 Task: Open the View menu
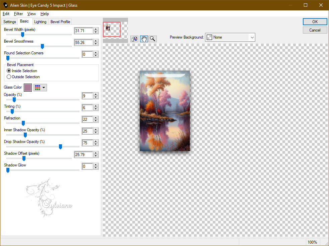pyautogui.click(x=31, y=14)
